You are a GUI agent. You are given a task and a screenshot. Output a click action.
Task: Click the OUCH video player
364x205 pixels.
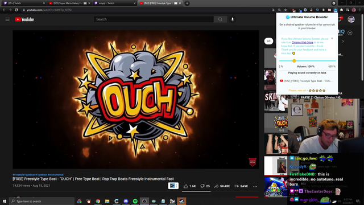136,100
